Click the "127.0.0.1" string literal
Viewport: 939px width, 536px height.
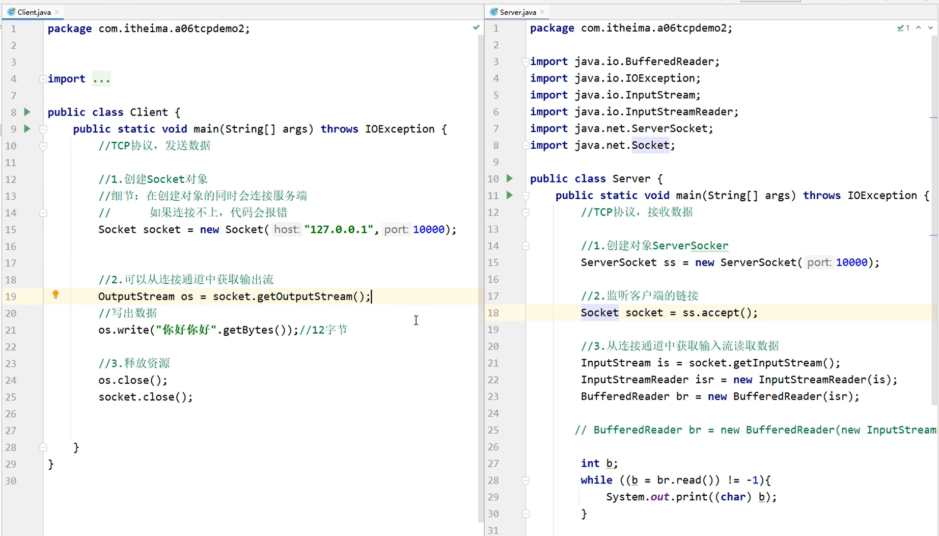click(x=339, y=229)
